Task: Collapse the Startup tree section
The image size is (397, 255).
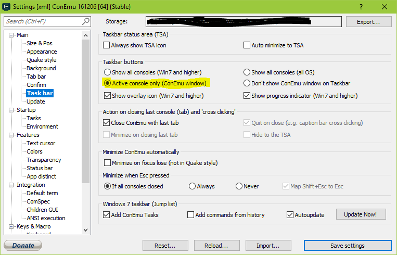Action: click(11, 110)
